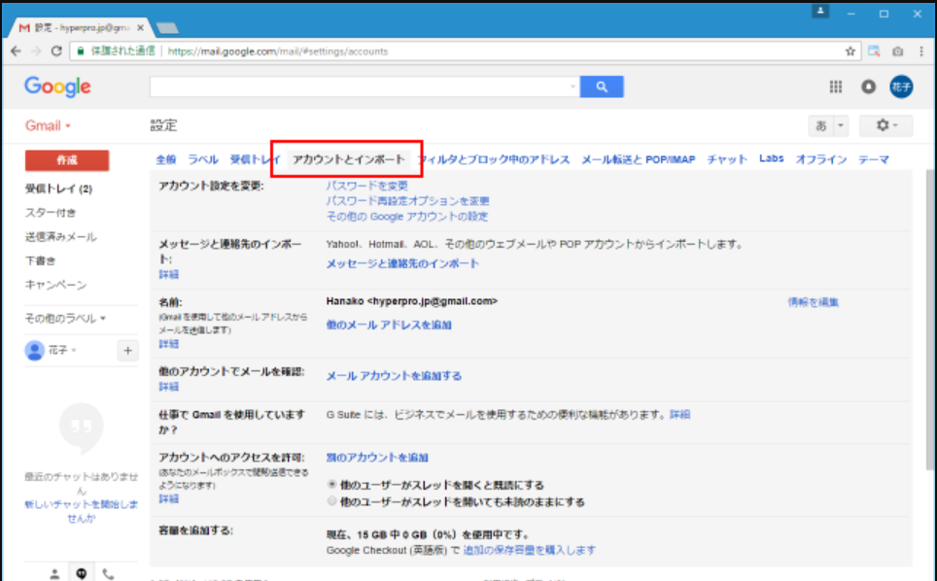
Task: Select the Hangouts conversations icon
Action: pyautogui.click(x=82, y=574)
